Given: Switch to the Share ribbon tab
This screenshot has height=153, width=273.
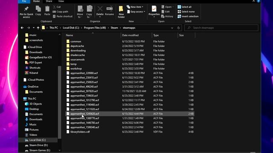Looking at the screenshot, I should pyautogui.click(x=49, y=1).
